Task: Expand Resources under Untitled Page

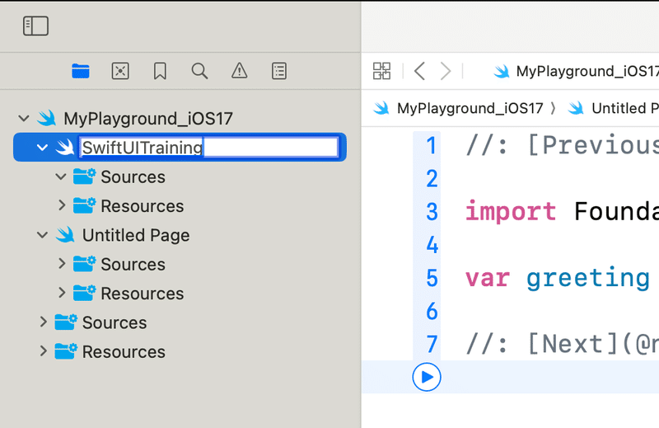Action: (62, 293)
